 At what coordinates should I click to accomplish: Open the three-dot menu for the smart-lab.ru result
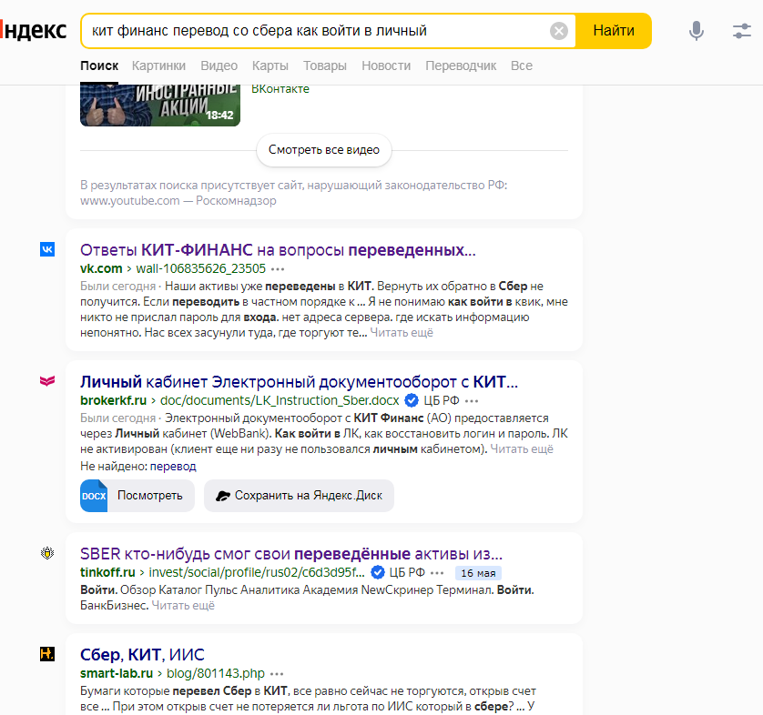coord(277,674)
